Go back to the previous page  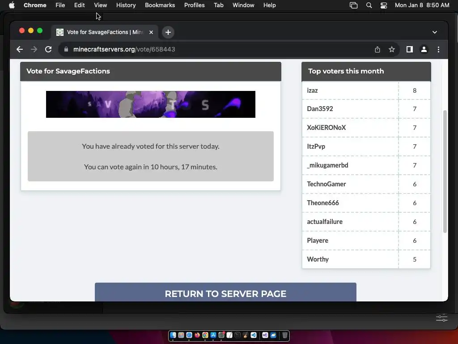click(20, 49)
